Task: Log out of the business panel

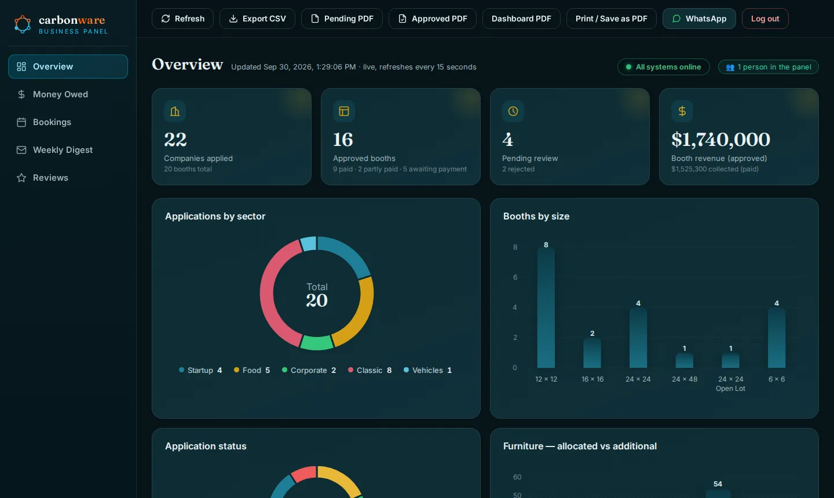Action: 765,19
